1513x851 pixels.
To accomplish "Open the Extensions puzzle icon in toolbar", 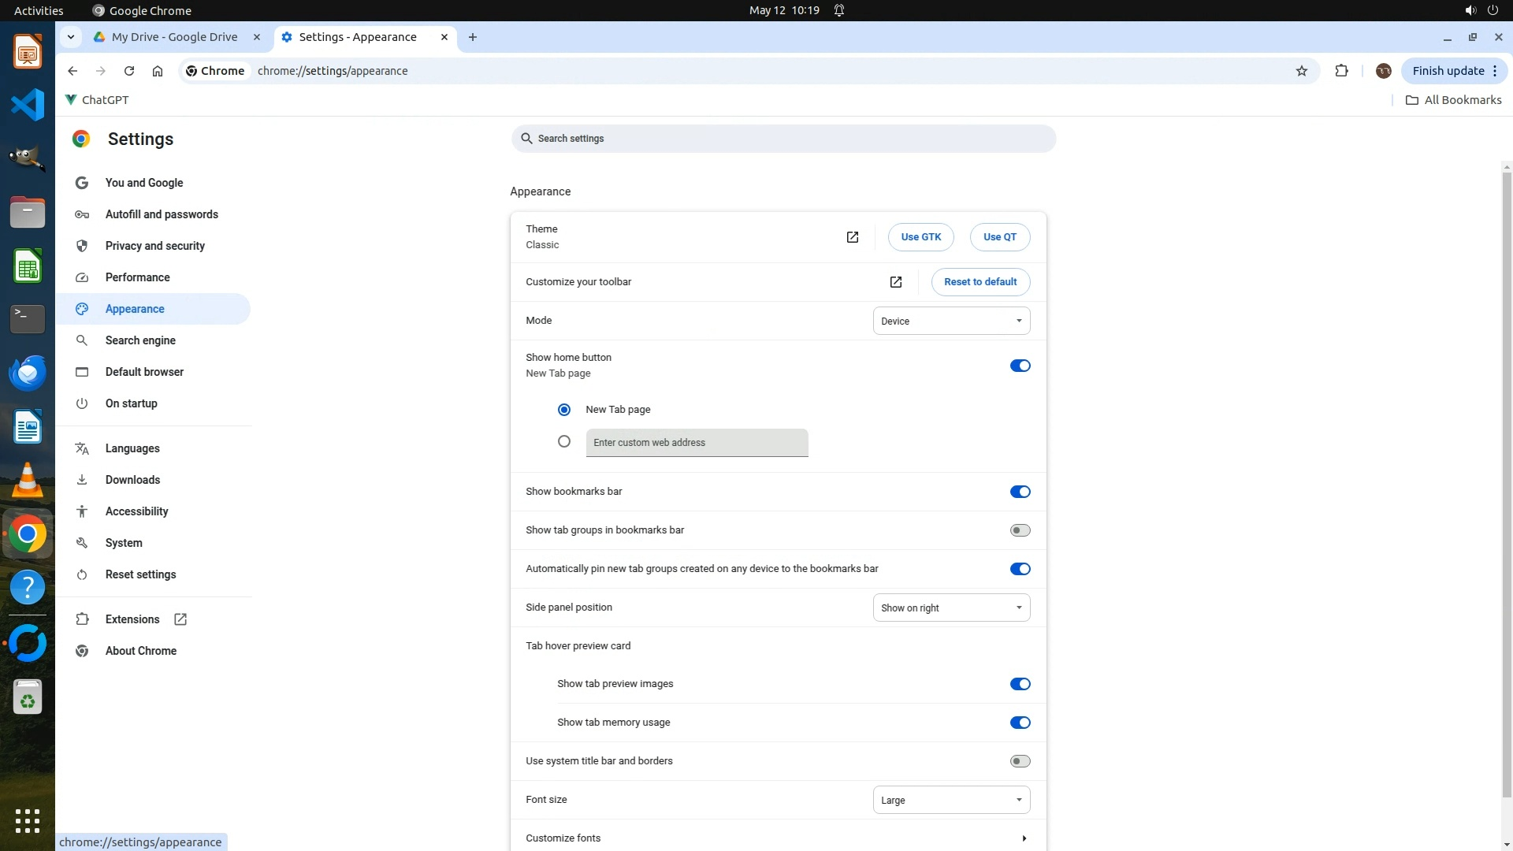I will click(x=1341, y=71).
